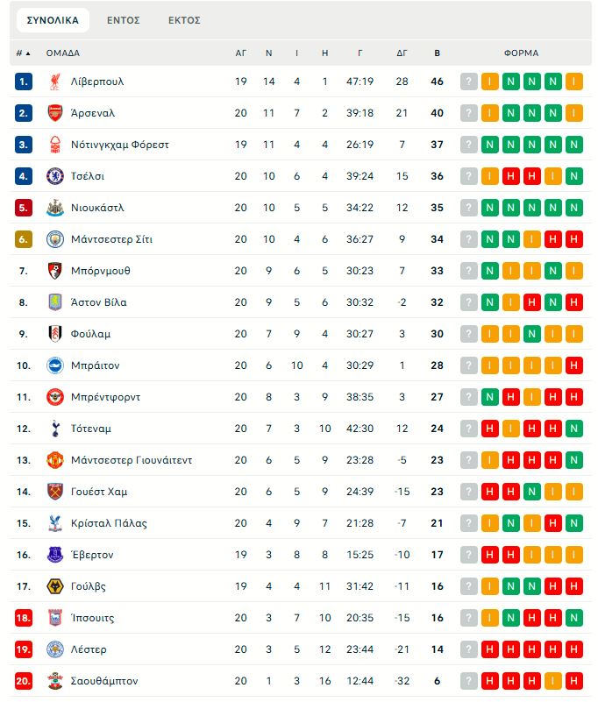Click the Southampton club crest icon
Screen dimensions: 598x702
(55, 681)
